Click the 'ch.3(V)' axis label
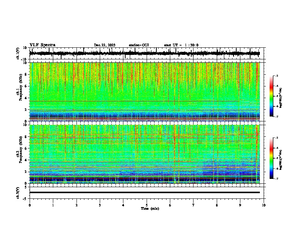Screen dimensions: 297x230 click(18, 193)
